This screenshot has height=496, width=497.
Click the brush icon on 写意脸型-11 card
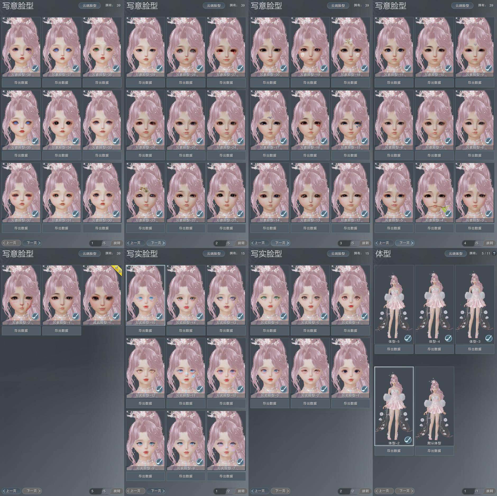coord(408,68)
